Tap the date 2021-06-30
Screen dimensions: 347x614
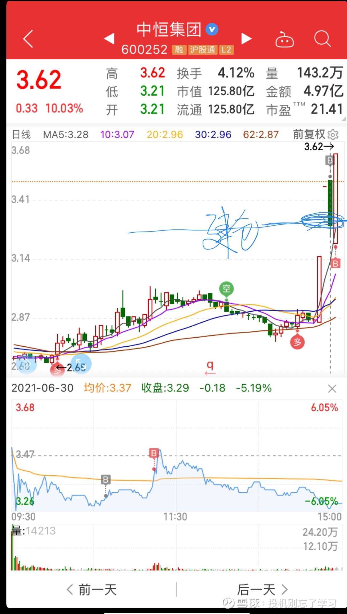coord(42,388)
